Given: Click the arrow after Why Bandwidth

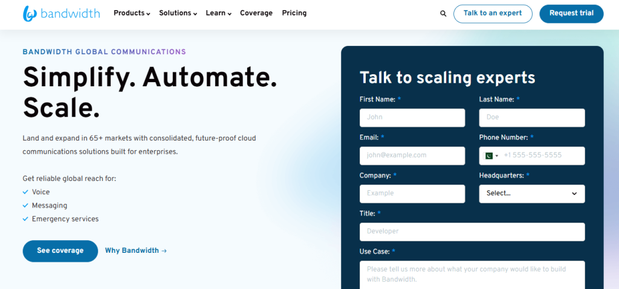Looking at the screenshot, I should click(x=164, y=251).
